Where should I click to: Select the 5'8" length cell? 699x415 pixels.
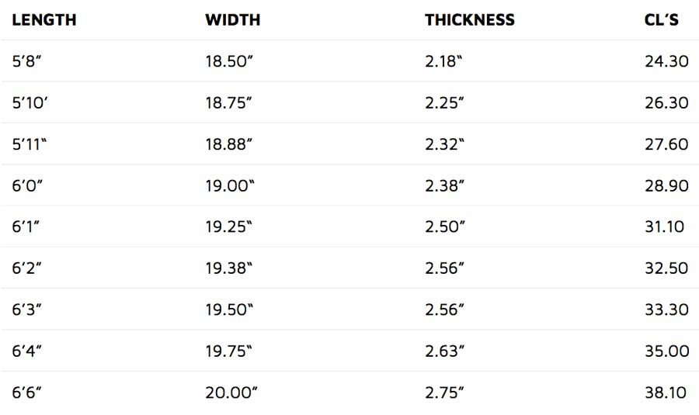click(x=26, y=61)
